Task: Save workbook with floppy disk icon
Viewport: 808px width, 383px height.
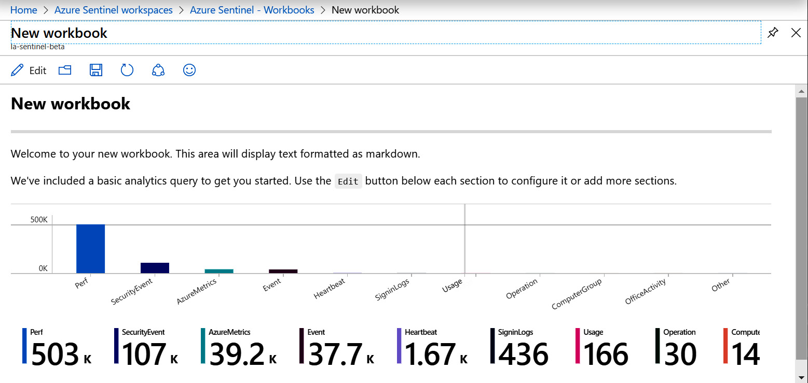Action: click(96, 70)
